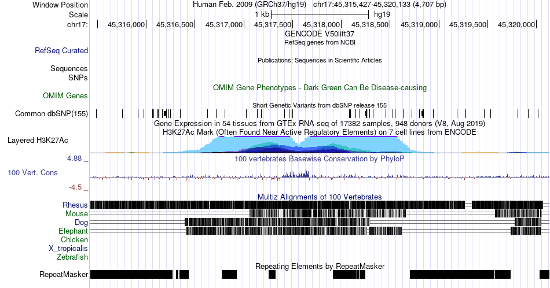Click the Mouse alignment label

(76, 214)
